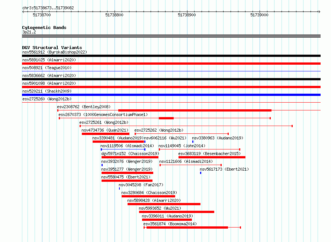
Task: Click the red bar of esv3683119
Action: coord(212,157)
